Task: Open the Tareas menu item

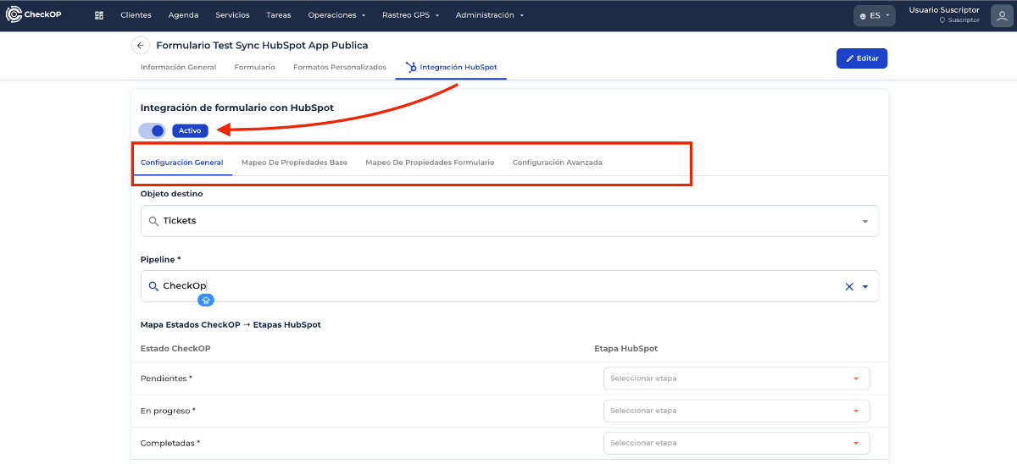Action: (x=279, y=15)
